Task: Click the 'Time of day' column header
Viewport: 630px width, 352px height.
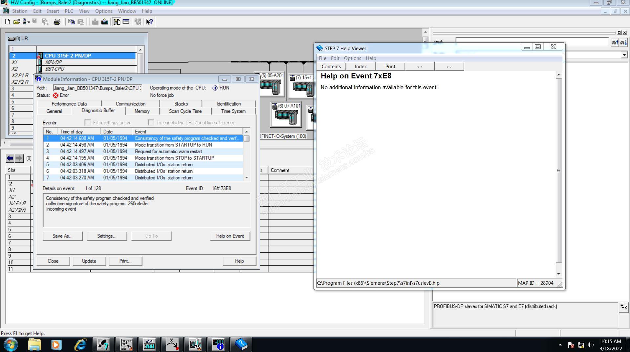Action: 79,132
